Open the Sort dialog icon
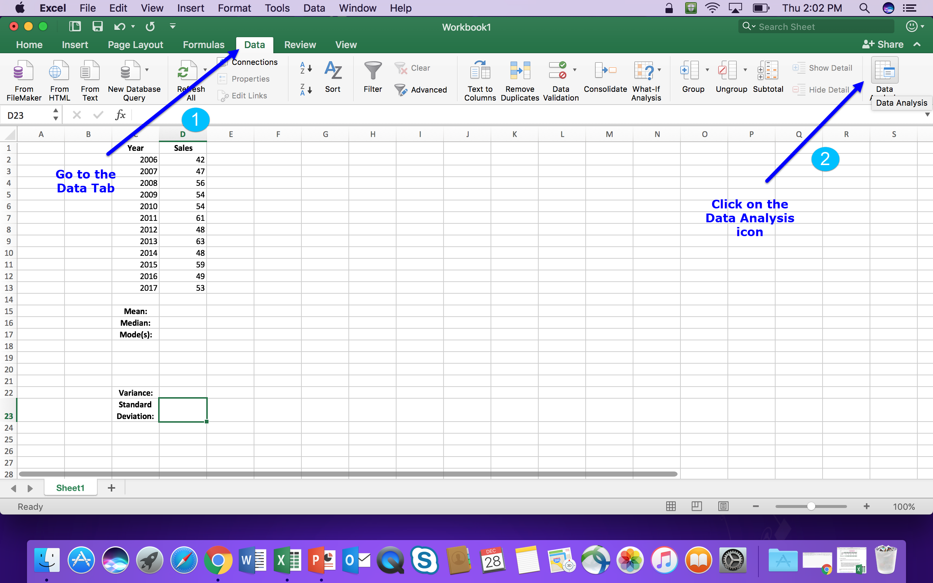Image resolution: width=933 pixels, height=583 pixels. point(332,71)
